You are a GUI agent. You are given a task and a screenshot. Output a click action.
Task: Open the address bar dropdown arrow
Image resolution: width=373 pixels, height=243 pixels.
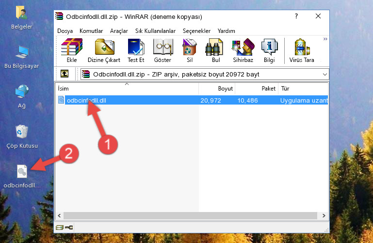tap(324, 74)
